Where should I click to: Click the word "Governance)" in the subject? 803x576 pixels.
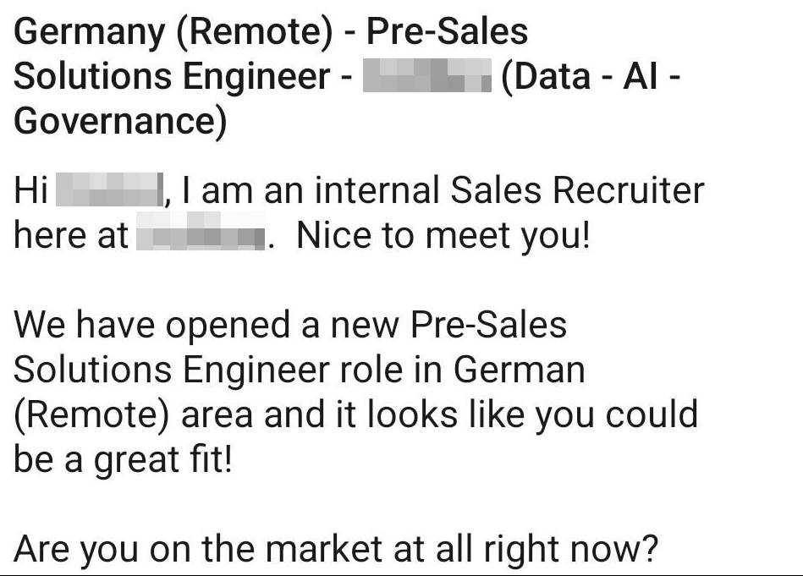(x=121, y=122)
